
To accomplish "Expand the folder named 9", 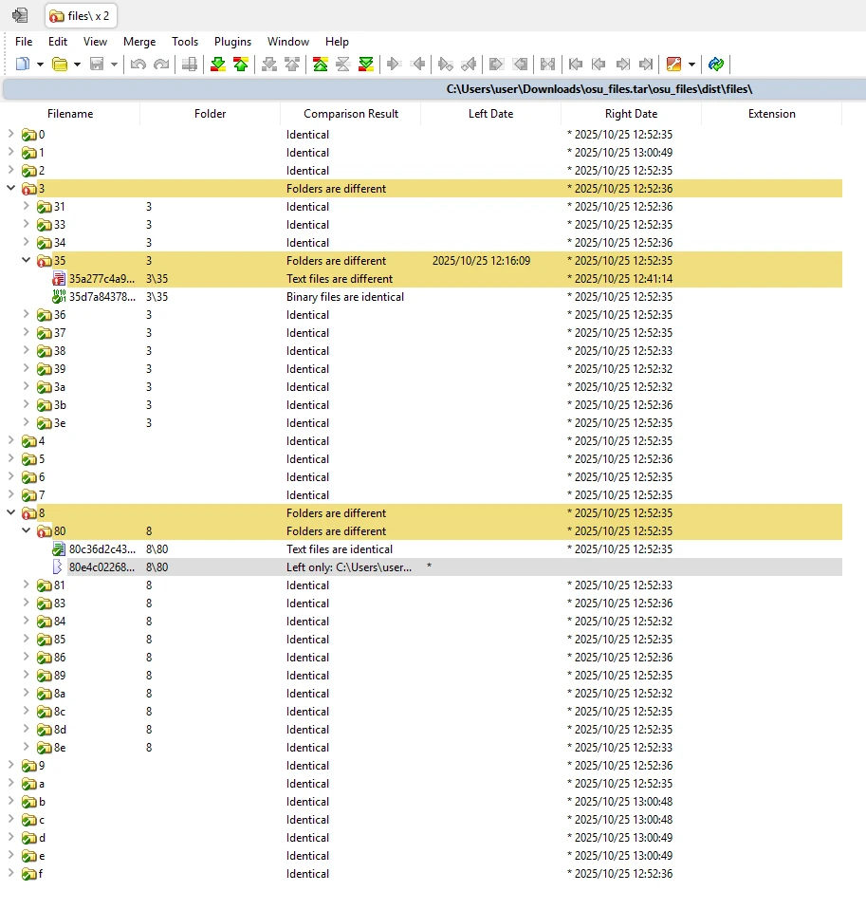I will point(11,766).
